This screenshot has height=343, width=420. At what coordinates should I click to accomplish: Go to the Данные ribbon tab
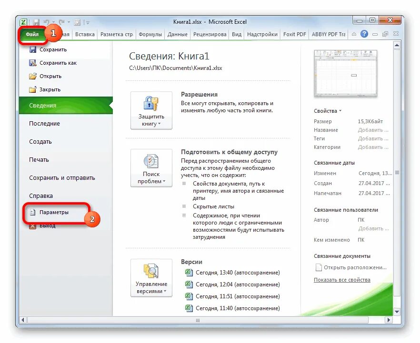177,34
